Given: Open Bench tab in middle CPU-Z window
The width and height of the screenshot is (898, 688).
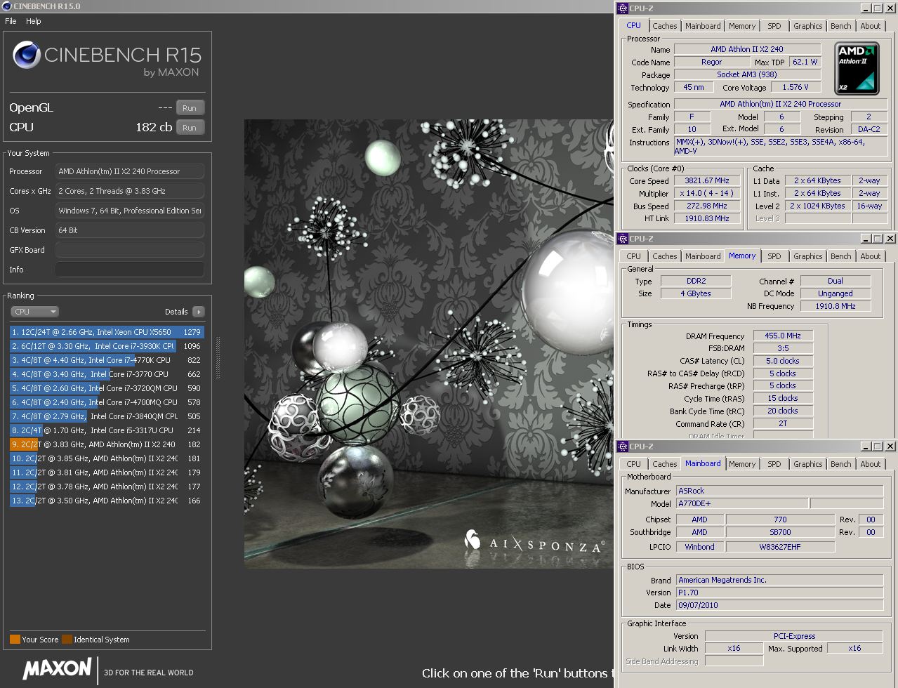Looking at the screenshot, I should click(840, 256).
